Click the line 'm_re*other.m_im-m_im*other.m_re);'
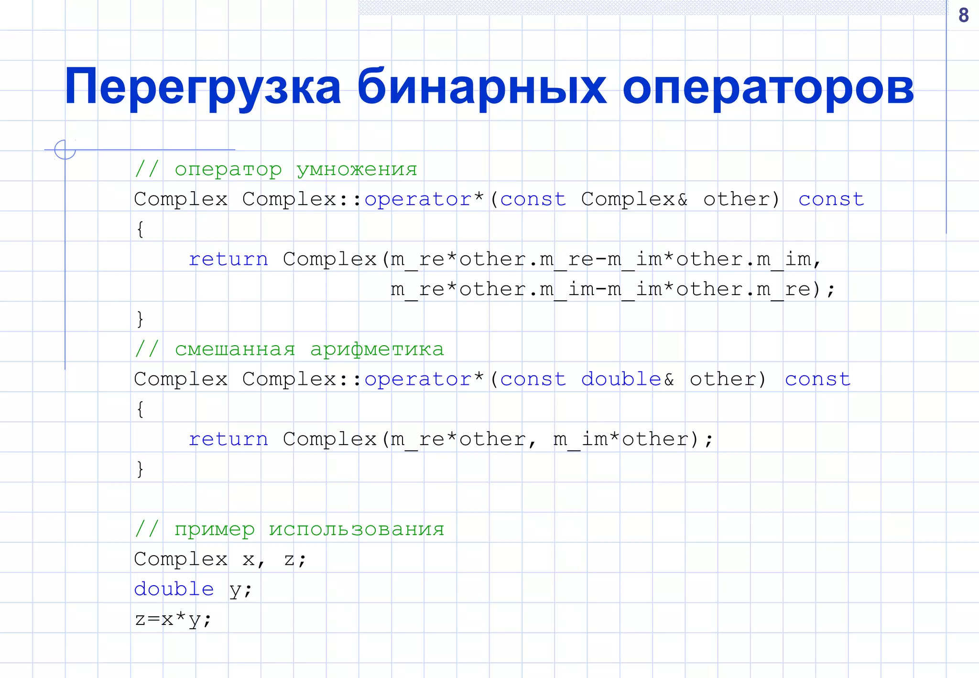 613,289
